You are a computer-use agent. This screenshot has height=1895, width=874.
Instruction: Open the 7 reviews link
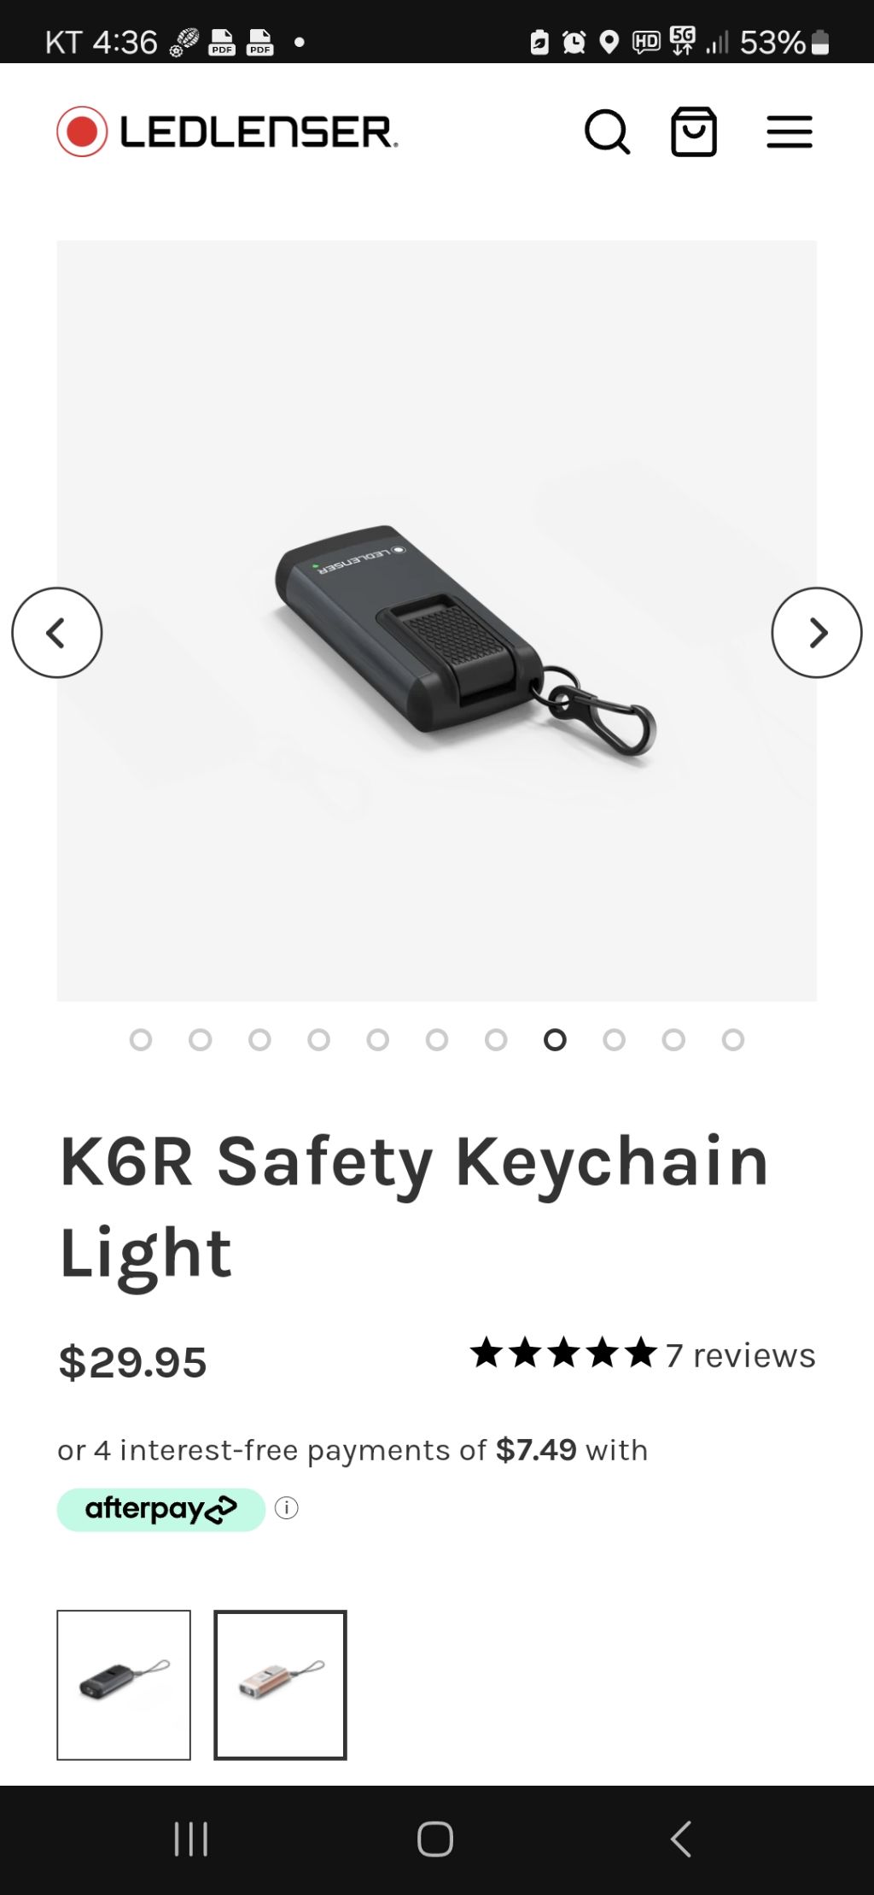(741, 1355)
